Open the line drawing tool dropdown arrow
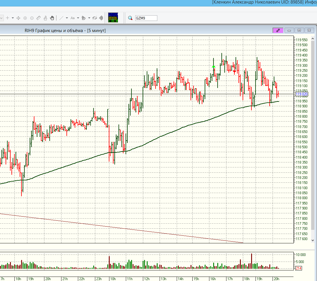Screen dimensions: 317x281 coord(67,18)
